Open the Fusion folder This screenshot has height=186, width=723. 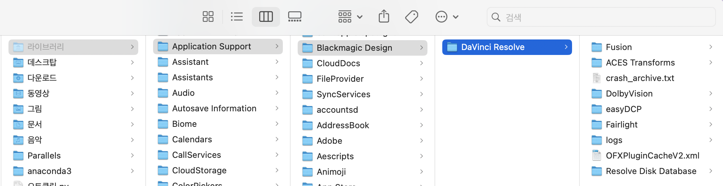pos(652,47)
